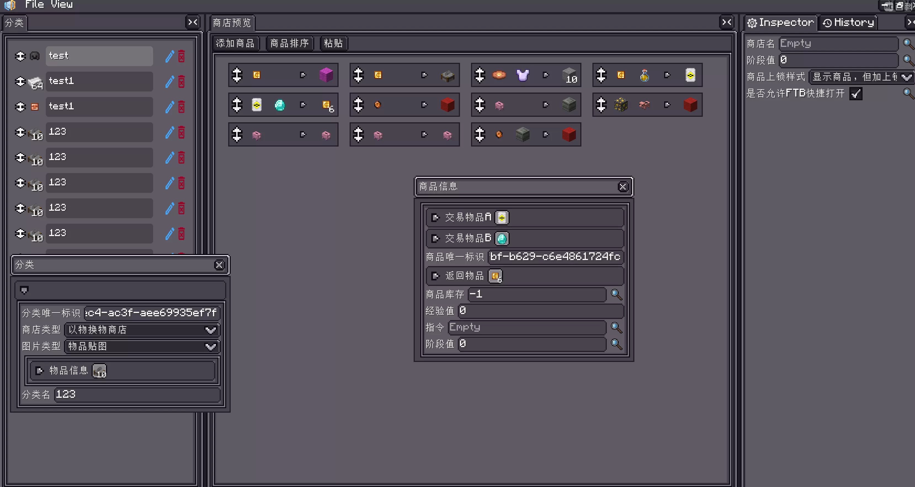Open the 图片类型 dropdown showing 物品贴图
This screenshot has height=487, width=915.
click(x=142, y=347)
